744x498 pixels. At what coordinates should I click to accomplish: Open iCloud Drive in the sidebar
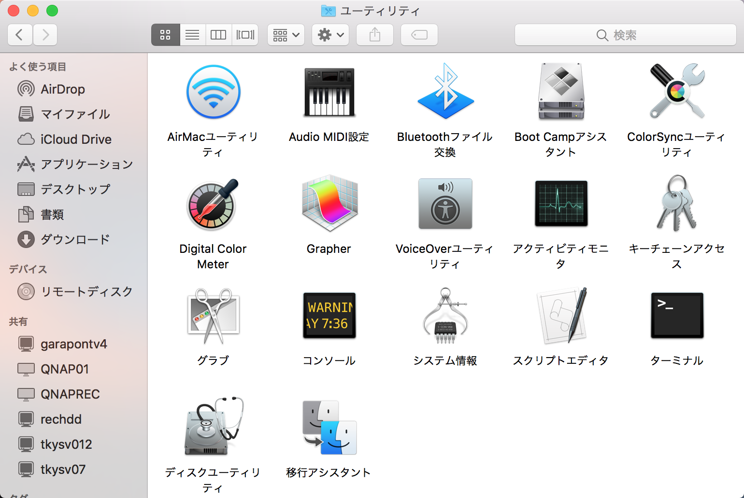74,139
